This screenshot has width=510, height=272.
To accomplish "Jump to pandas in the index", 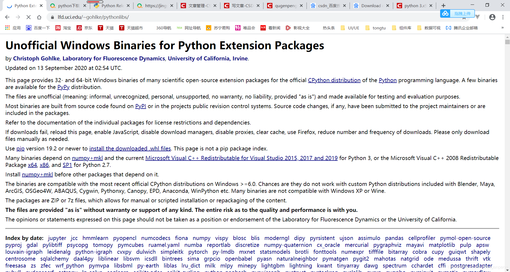I will pyautogui.click(x=394, y=238).
